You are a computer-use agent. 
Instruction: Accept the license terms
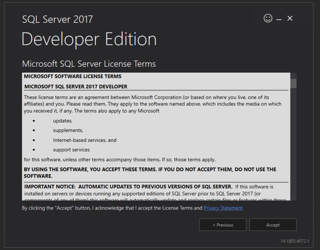pyautogui.click(x=273, y=225)
